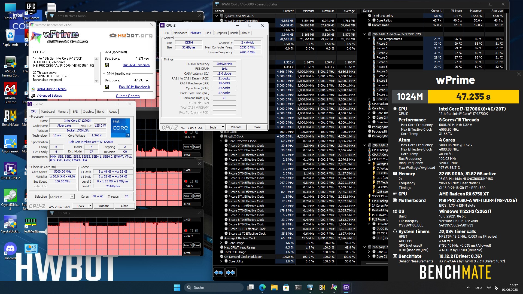The height and width of the screenshot is (294, 523).
Task: Collapse System: MSI MS-7D25 sensor group
Action: (x=217, y=16)
